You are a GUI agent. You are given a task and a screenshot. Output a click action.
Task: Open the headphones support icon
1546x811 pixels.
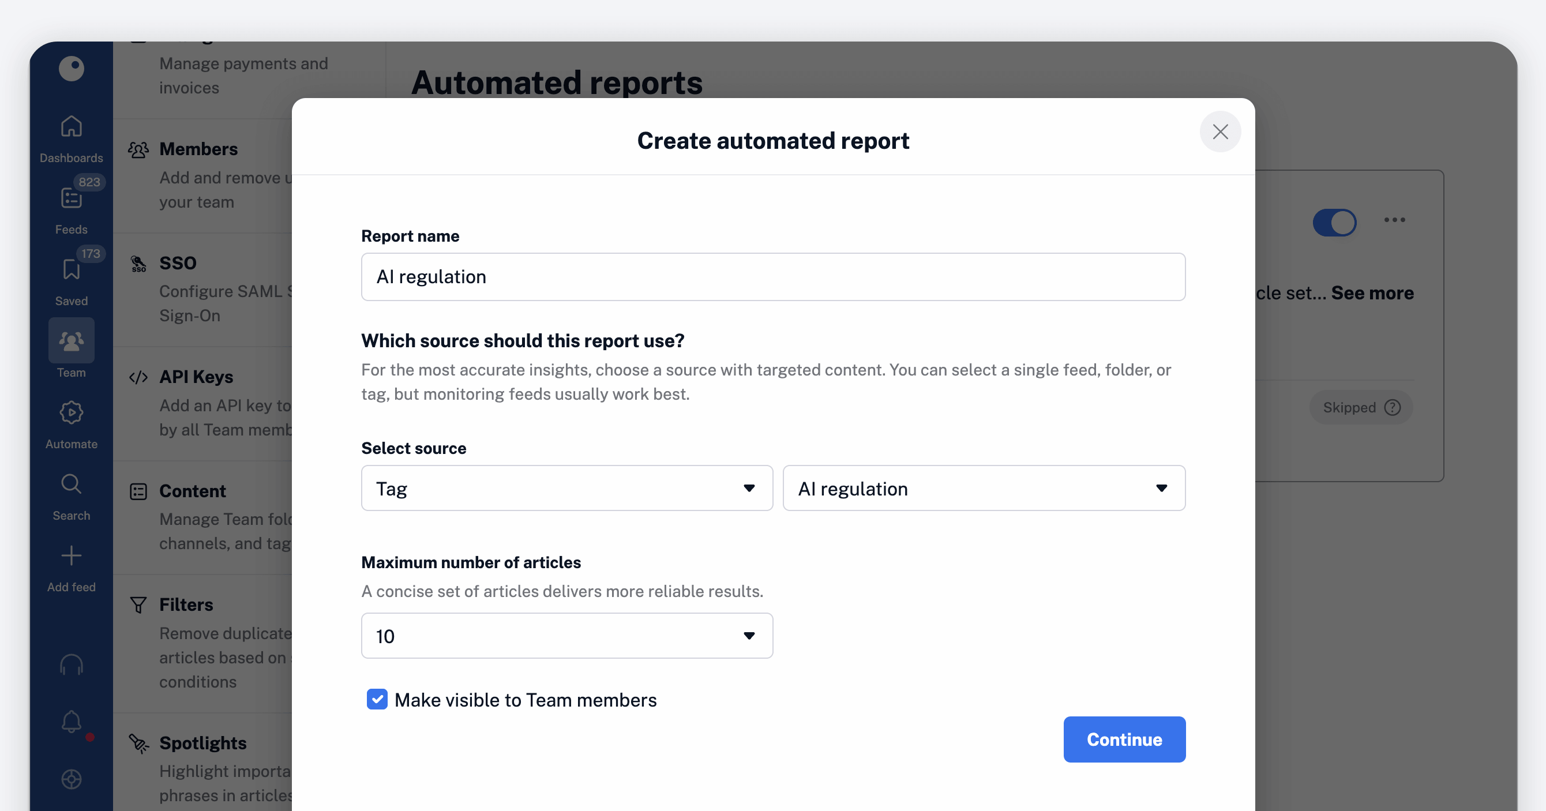click(71, 664)
